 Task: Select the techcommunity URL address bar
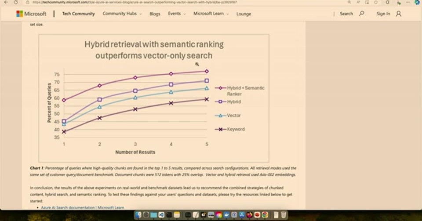coord(135,2)
